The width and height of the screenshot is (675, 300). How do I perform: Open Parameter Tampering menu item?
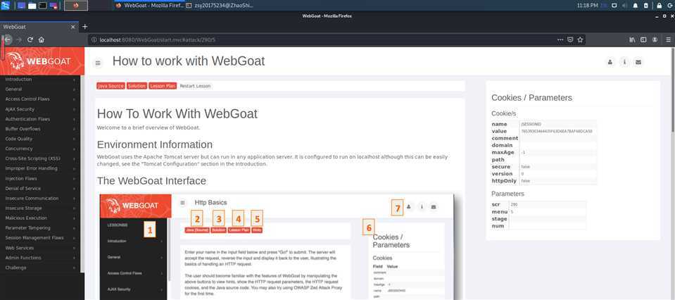[x=40, y=227]
